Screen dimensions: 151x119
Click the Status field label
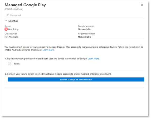pyautogui.click(x=8, y=26)
